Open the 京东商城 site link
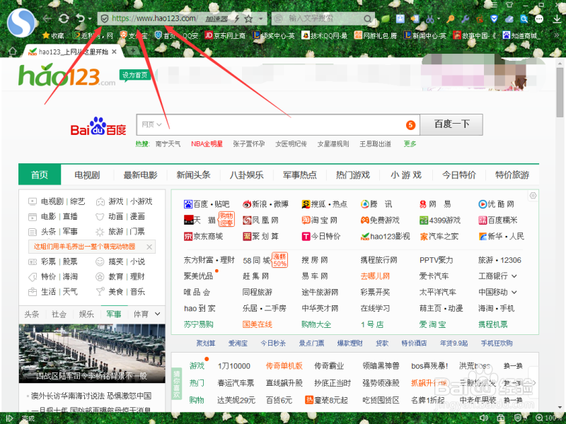The image size is (566, 424). [203, 237]
